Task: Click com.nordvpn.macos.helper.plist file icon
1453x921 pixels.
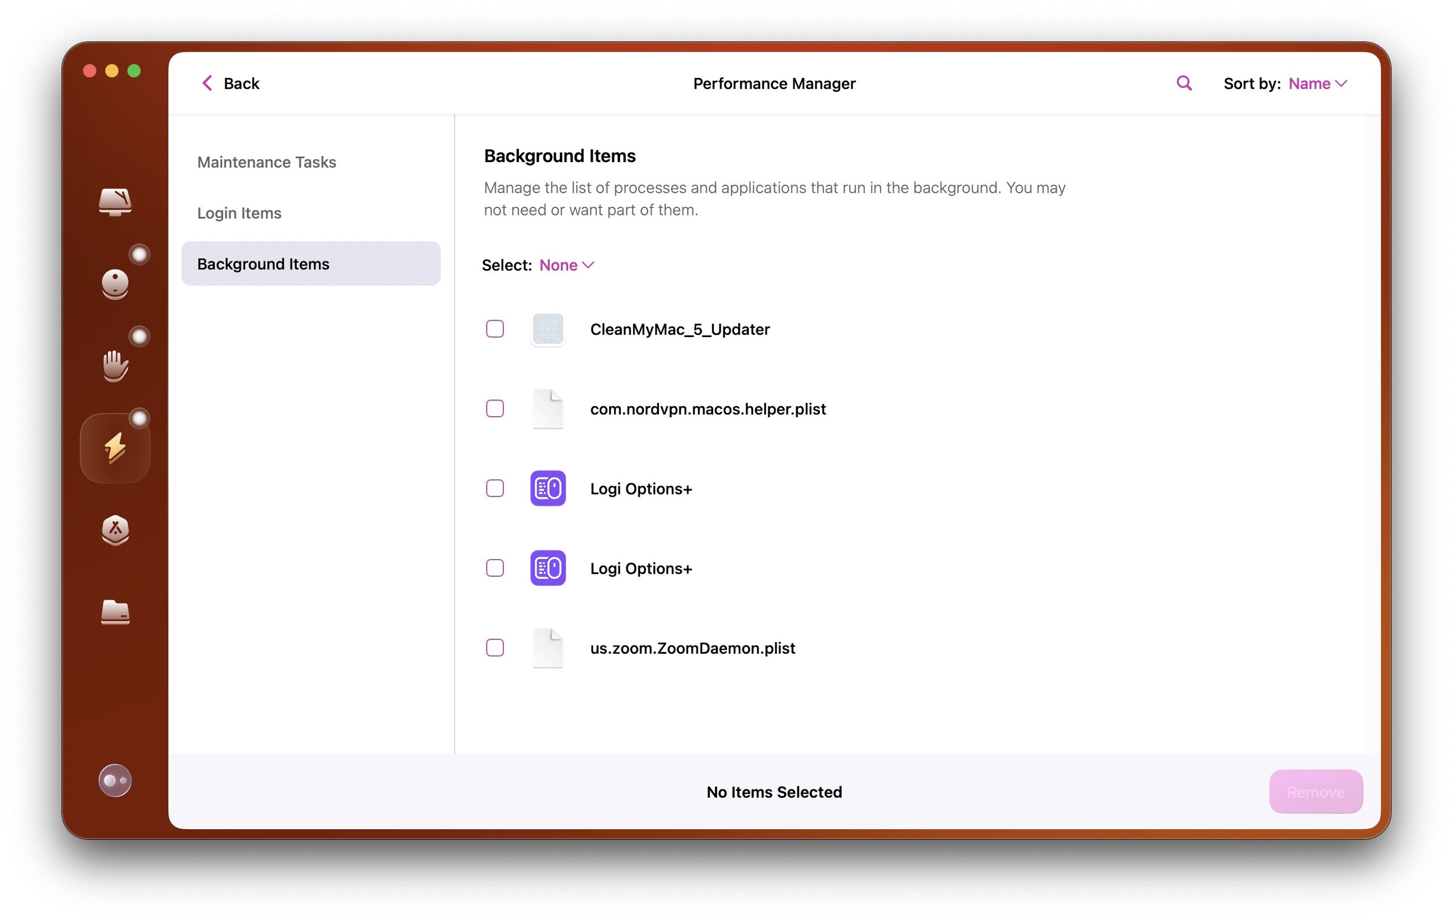Action: [548, 409]
